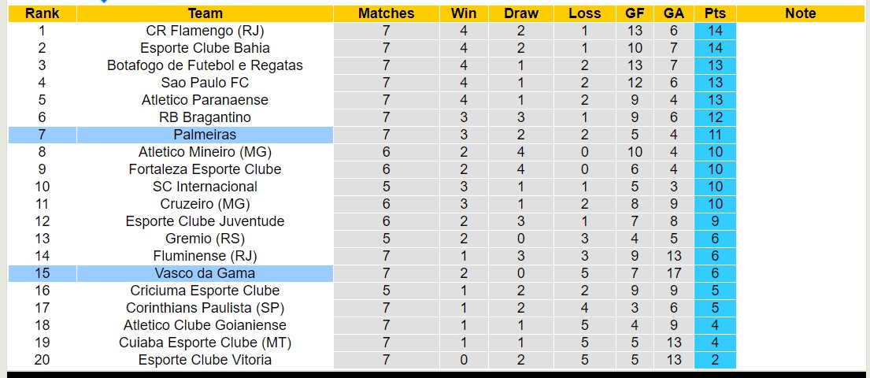The height and width of the screenshot is (378, 870).
Task: Click the highlighted rank 15 cell
Action: [x=42, y=273]
